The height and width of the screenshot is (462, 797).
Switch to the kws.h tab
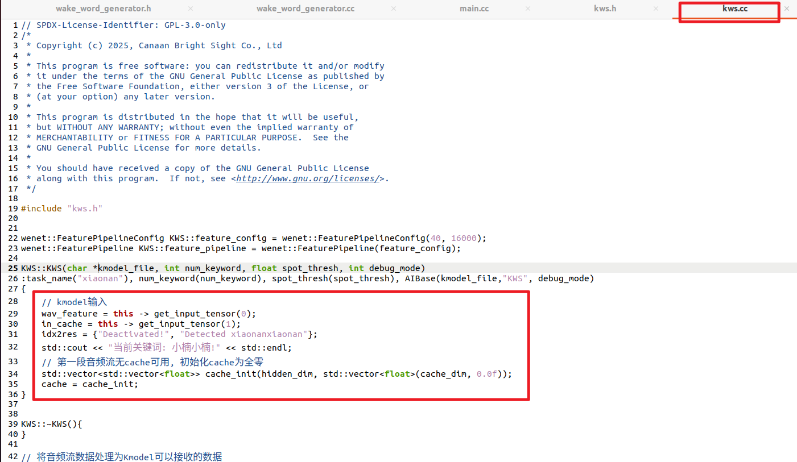(x=605, y=9)
